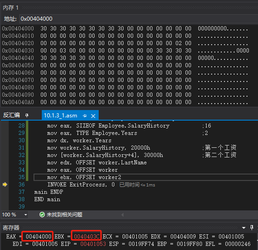Click line number 39 in the editor gutter

tap(22, 207)
